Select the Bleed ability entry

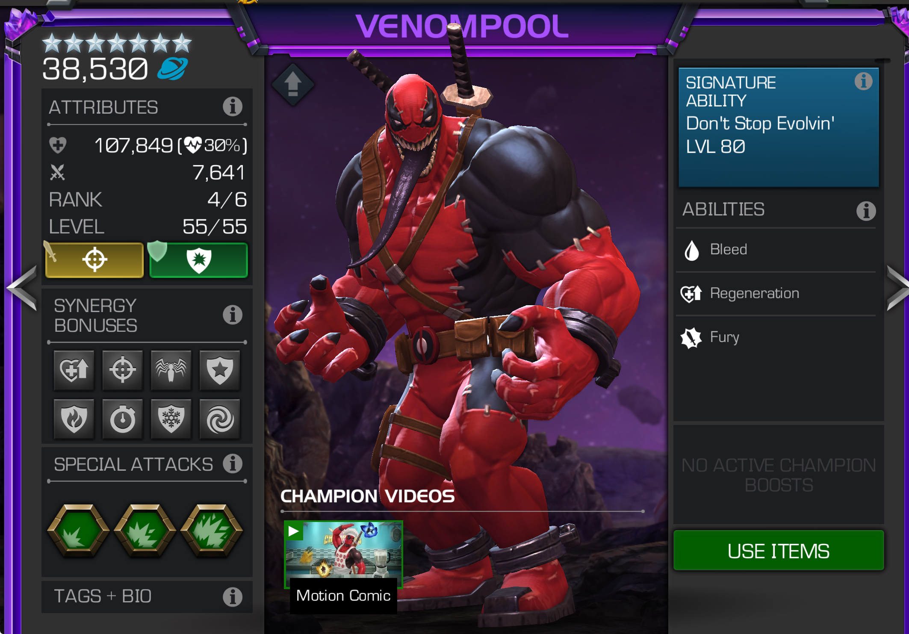[x=776, y=250]
